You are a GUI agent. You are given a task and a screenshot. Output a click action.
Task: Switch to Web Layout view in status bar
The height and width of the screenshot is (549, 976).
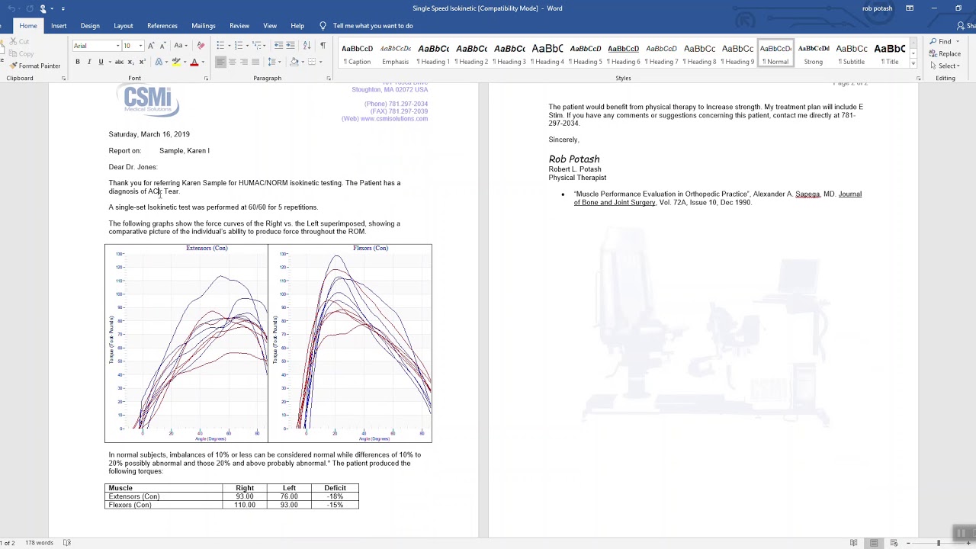click(x=894, y=543)
